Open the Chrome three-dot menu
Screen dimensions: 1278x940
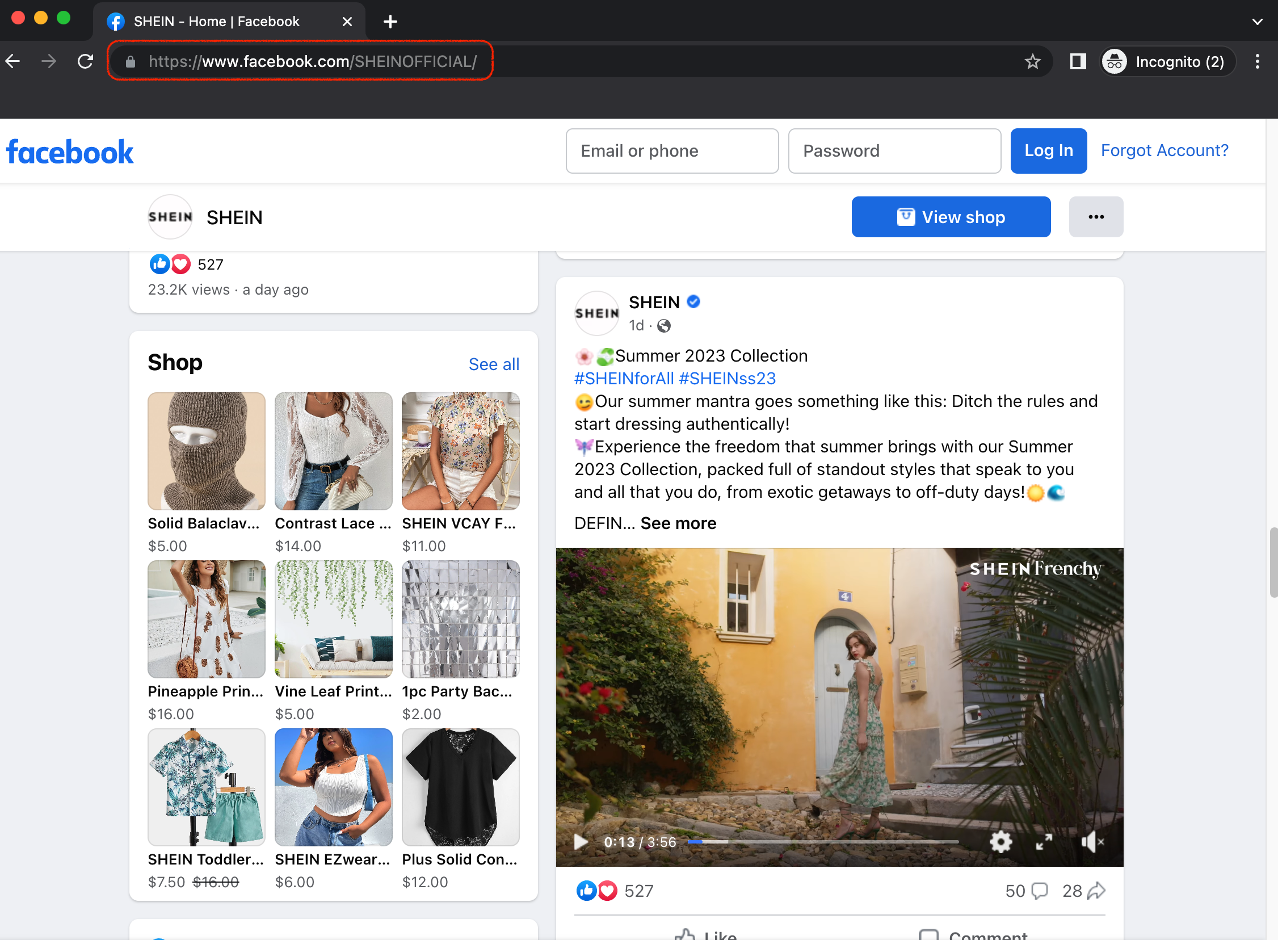[x=1257, y=61]
